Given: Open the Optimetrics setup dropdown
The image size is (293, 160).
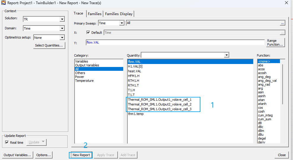Looking at the screenshot, I should (x=62, y=38).
